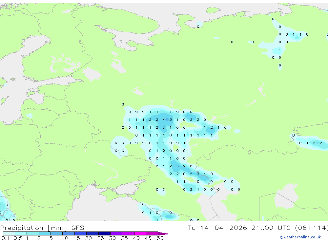Pick the 35–40 mm magenta legend swatch
328x240 pixels.
coord(128,233)
